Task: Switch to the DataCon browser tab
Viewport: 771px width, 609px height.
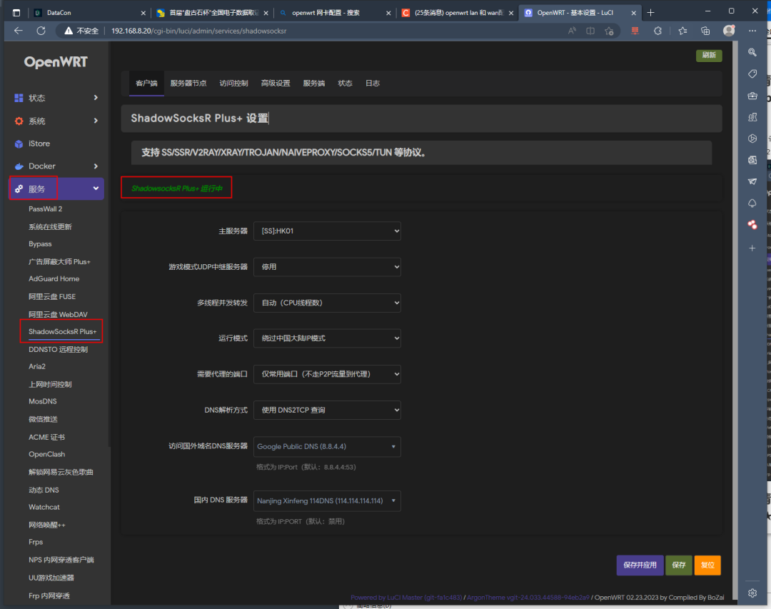Action: (x=90, y=13)
